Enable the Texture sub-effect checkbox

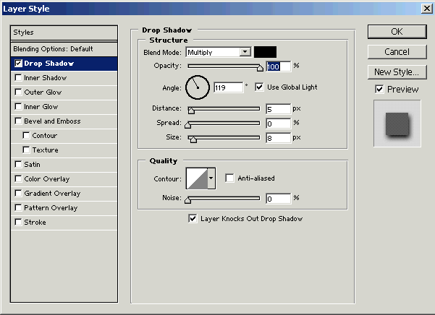point(26,150)
